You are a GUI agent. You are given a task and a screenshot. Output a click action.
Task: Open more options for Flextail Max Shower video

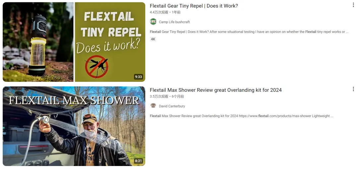353,89
